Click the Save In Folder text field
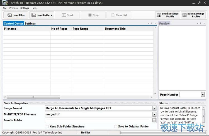209x136 pixels. pos(98,120)
